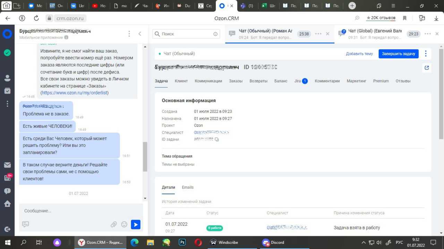Viewport: 444px width, 249px height.
Task: Click the Ozon logo in the left sidebar
Action: [7, 34]
